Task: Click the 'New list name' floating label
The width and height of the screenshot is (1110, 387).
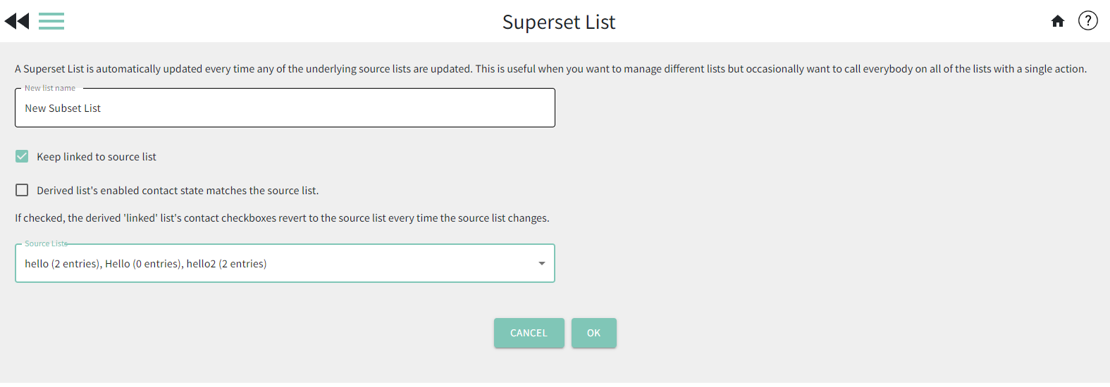Action: (x=50, y=88)
